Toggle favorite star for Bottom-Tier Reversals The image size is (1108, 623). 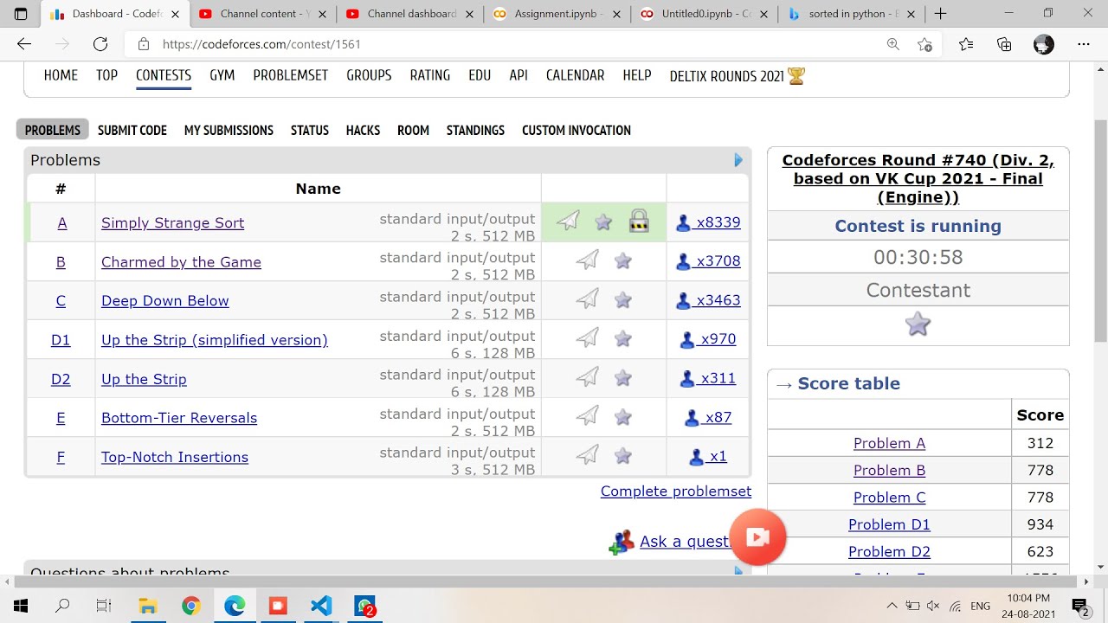point(622,417)
